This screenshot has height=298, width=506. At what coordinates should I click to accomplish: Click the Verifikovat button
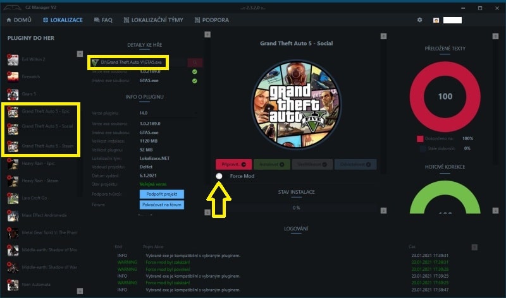point(312,164)
